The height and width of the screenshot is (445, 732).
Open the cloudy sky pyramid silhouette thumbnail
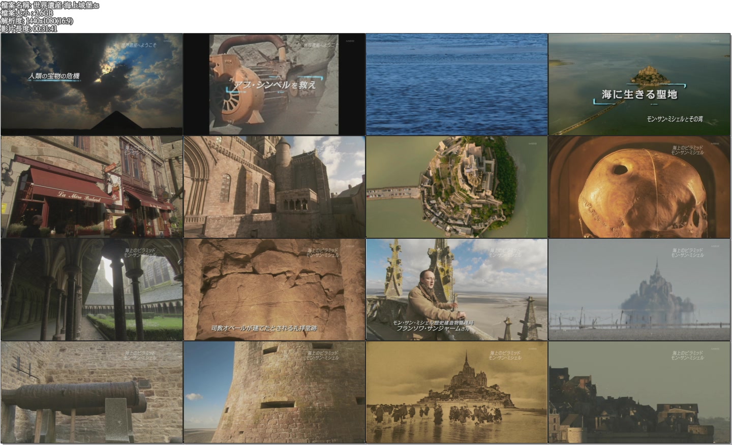pos(91,84)
